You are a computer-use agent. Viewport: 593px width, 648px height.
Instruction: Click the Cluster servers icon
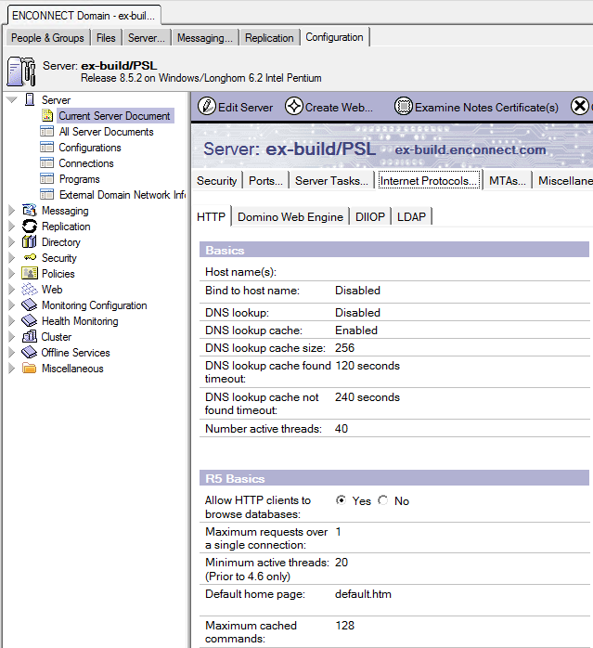[x=30, y=336]
